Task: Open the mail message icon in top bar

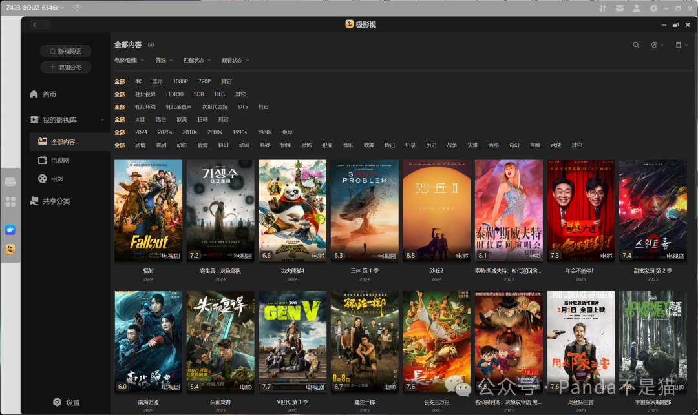Action: pos(620,8)
